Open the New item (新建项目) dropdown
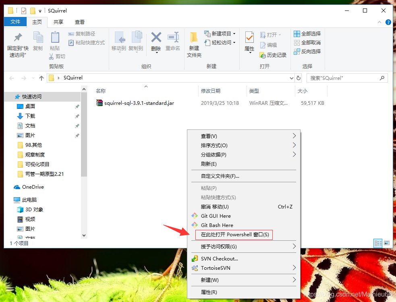This screenshot has width=396, height=302. 220,33
